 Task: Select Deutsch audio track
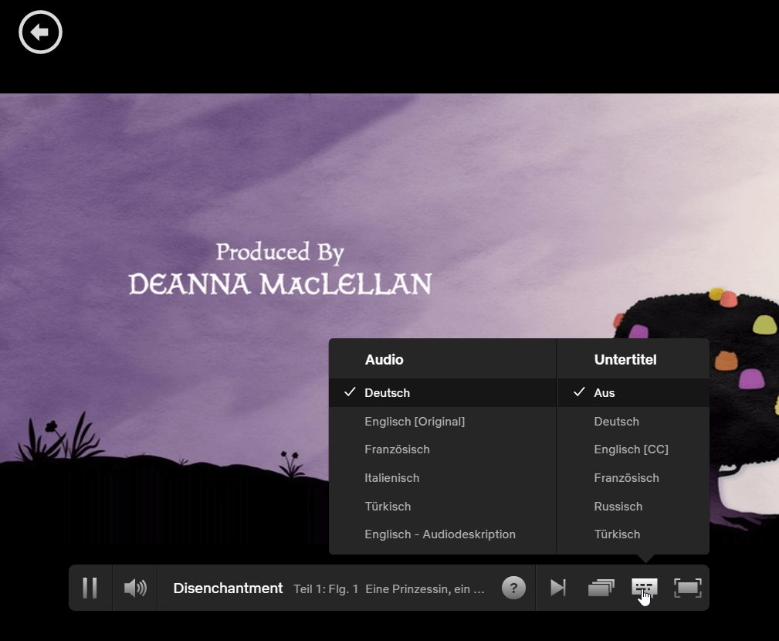(442, 392)
